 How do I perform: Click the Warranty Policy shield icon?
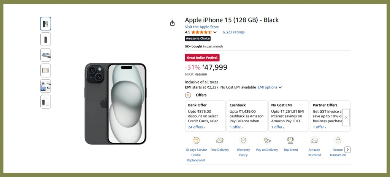click(x=243, y=141)
